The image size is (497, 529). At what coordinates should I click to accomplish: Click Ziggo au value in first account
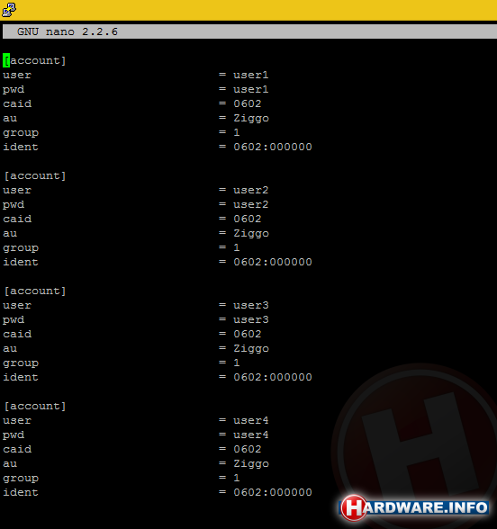251,119
